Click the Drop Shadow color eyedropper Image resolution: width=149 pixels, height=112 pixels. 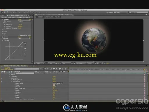[56, 85]
